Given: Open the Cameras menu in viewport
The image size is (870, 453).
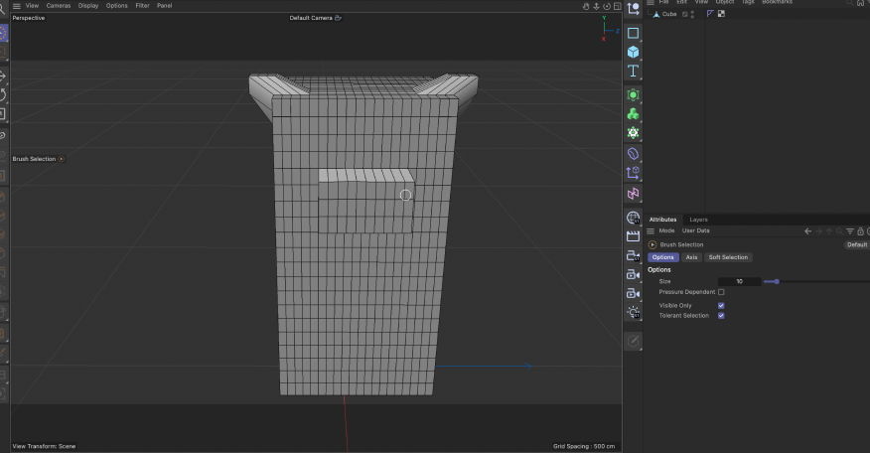Looking at the screenshot, I should click(59, 5).
